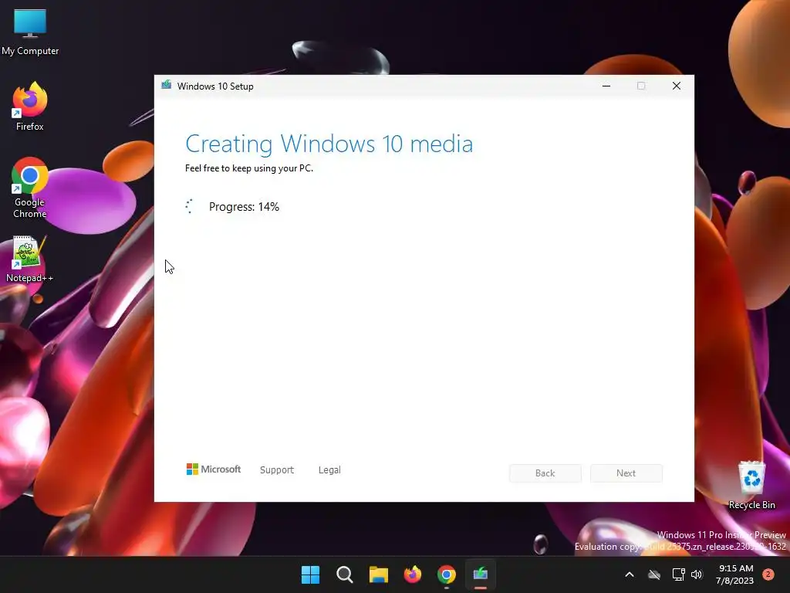Open the Windows Start menu
The image size is (790, 593).
(310, 574)
